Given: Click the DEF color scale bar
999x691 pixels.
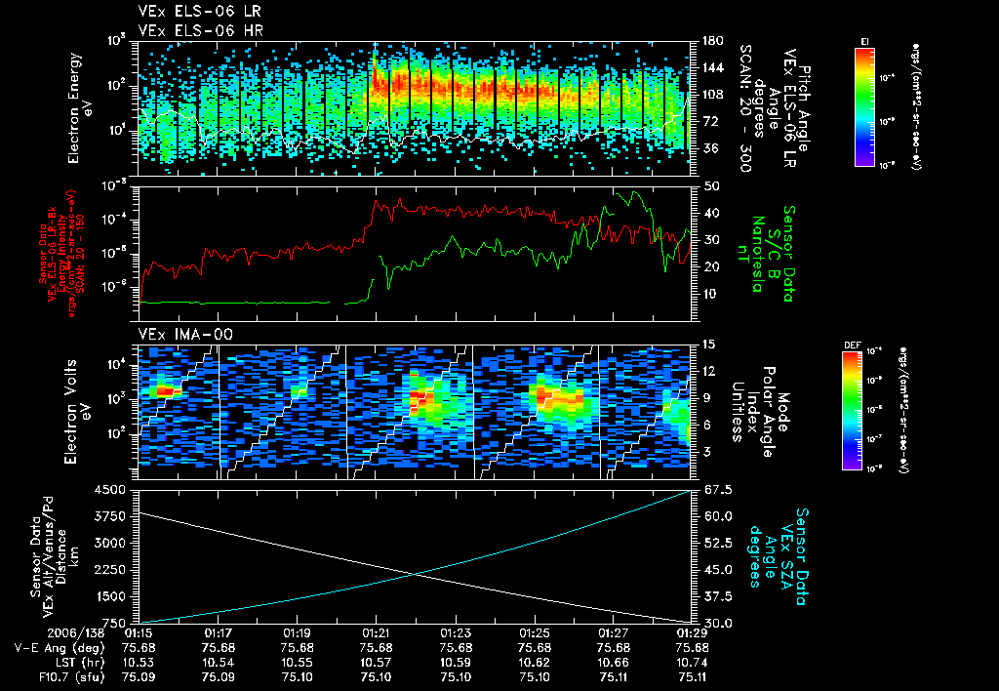Looking at the screenshot, I should click(x=853, y=411).
